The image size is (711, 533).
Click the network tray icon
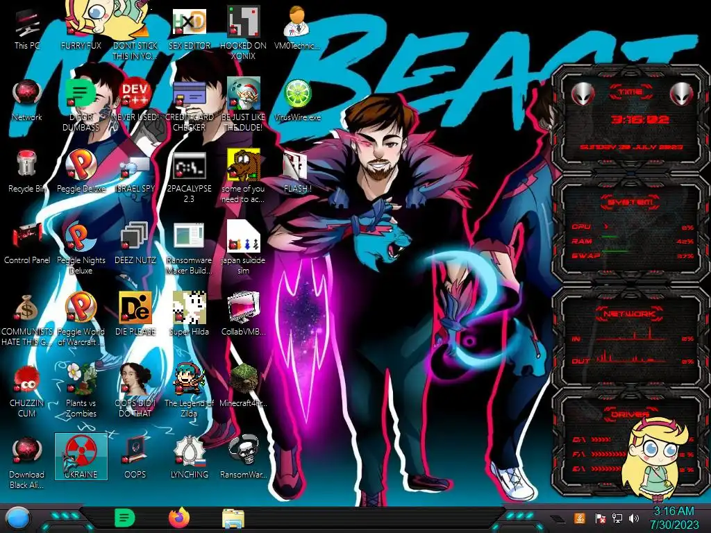click(x=617, y=518)
